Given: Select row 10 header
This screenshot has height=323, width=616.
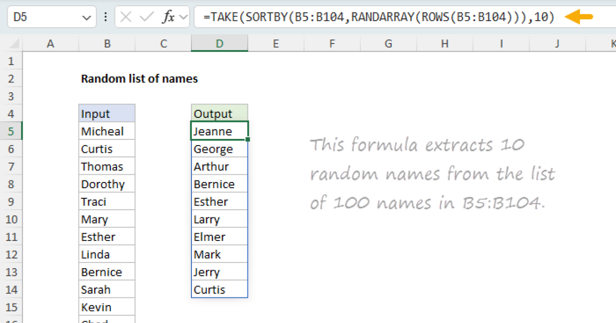Looking at the screenshot, I should pos(11,219).
